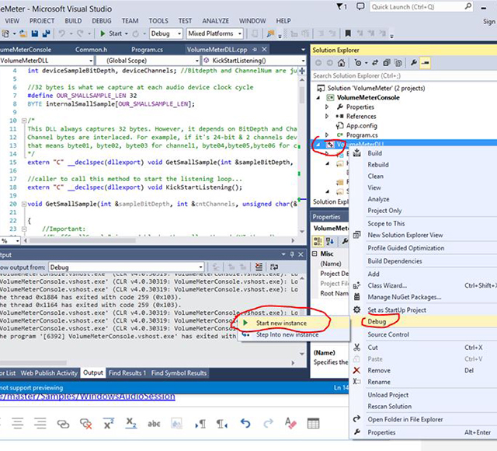Click the blue Undo arrow in bottom toolbar

coord(245,423)
